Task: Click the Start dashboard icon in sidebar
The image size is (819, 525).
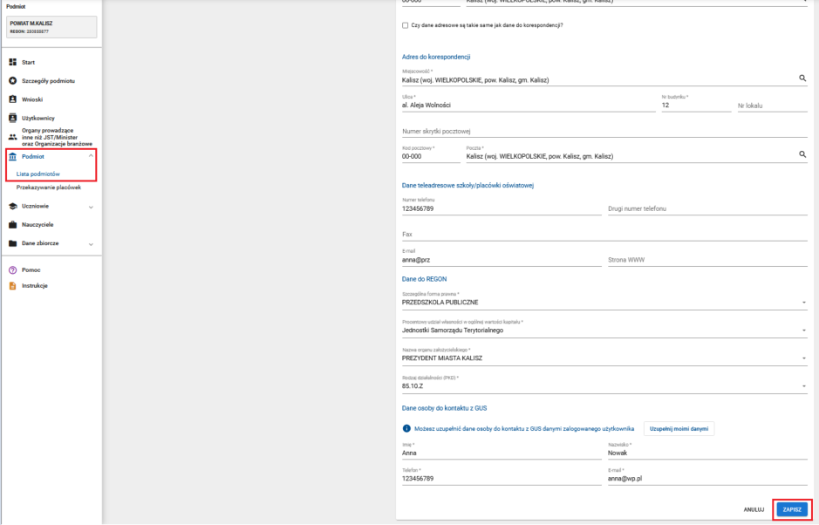Action: [12, 62]
